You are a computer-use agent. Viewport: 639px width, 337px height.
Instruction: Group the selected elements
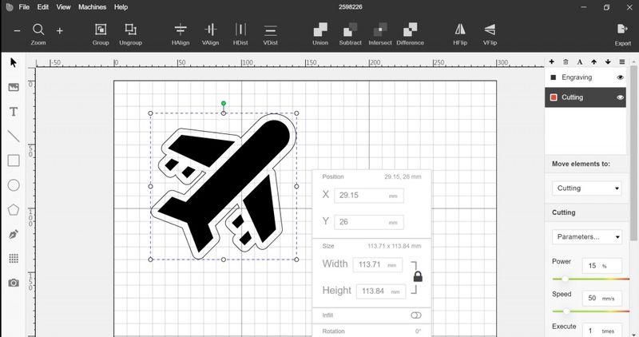101,33
